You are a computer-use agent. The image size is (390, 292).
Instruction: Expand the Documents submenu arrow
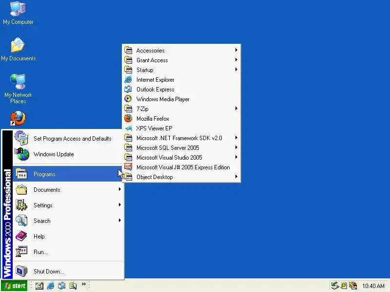click(x=120, y=189)
